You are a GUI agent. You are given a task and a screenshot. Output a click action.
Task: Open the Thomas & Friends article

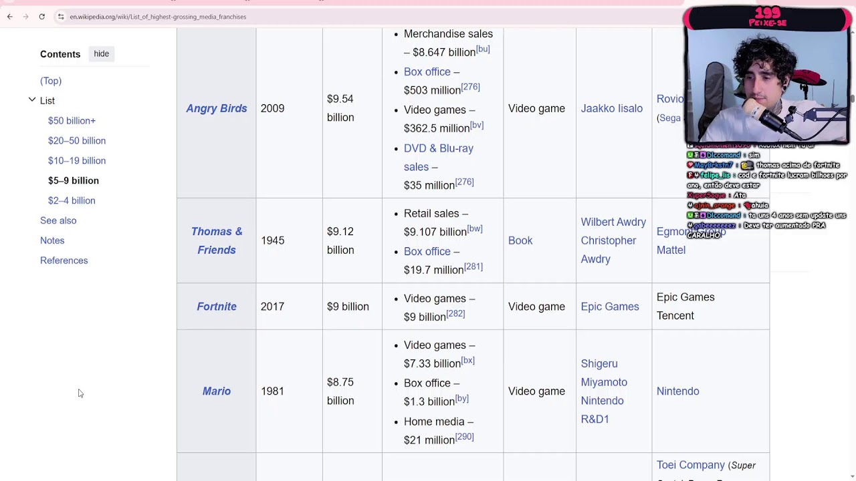217,240
